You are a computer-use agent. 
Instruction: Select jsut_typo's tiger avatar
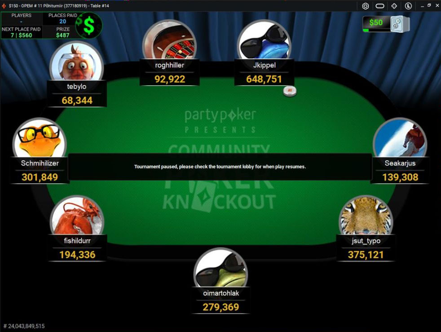[x=366, y=217]
